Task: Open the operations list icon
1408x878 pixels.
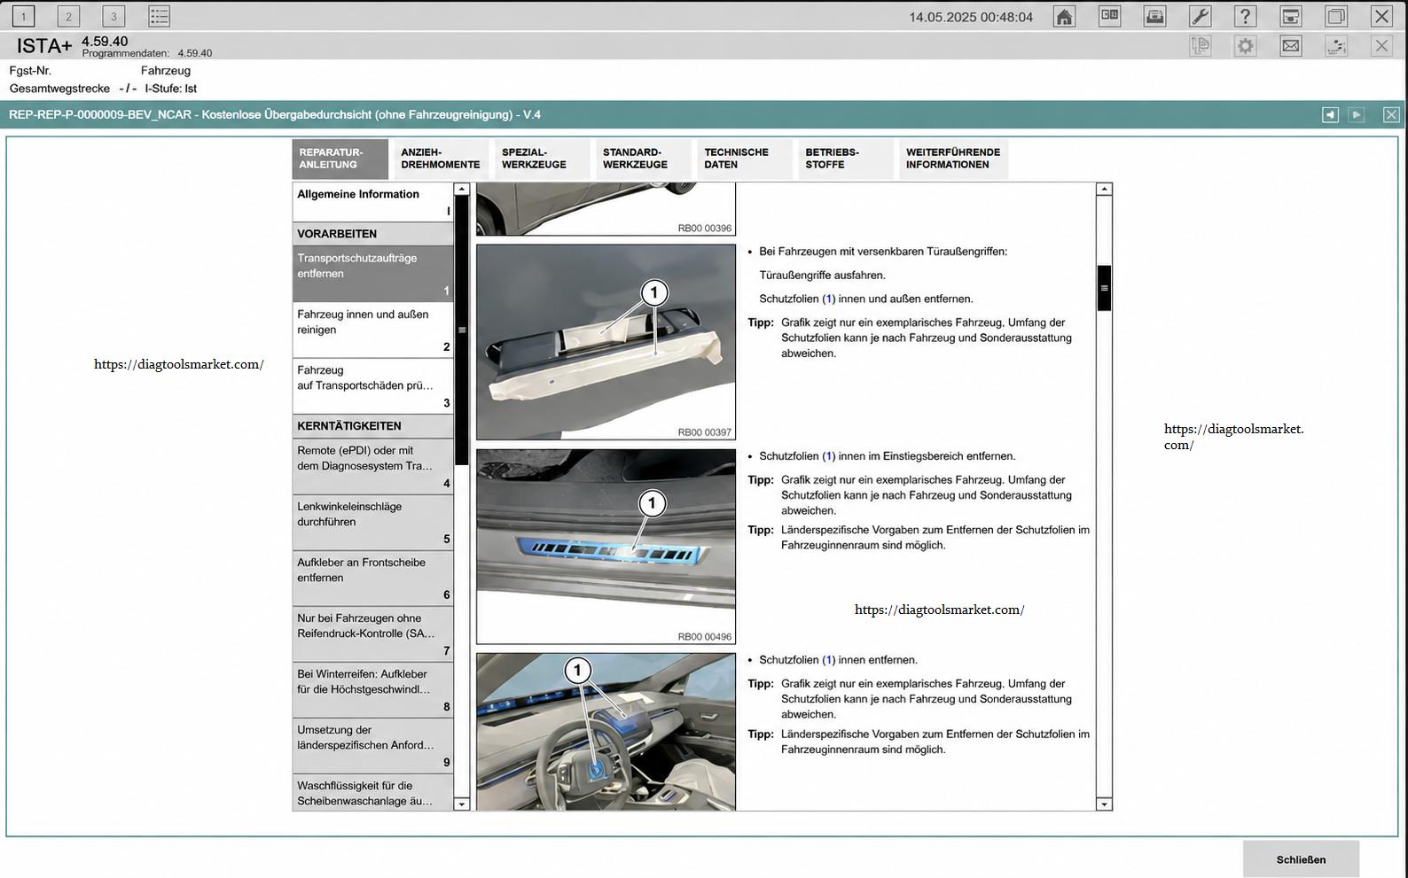Action: (x=159, y=16)
